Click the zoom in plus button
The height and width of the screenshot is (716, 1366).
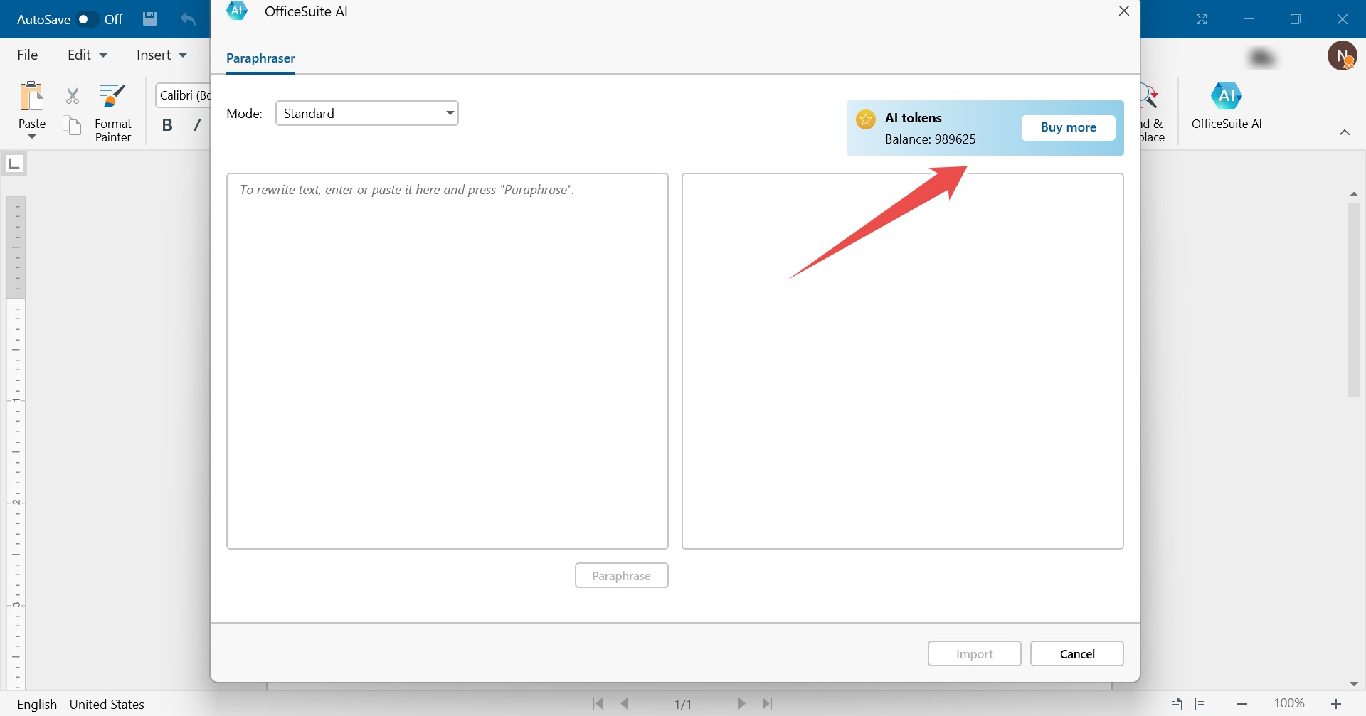[x=1336, y=704]
